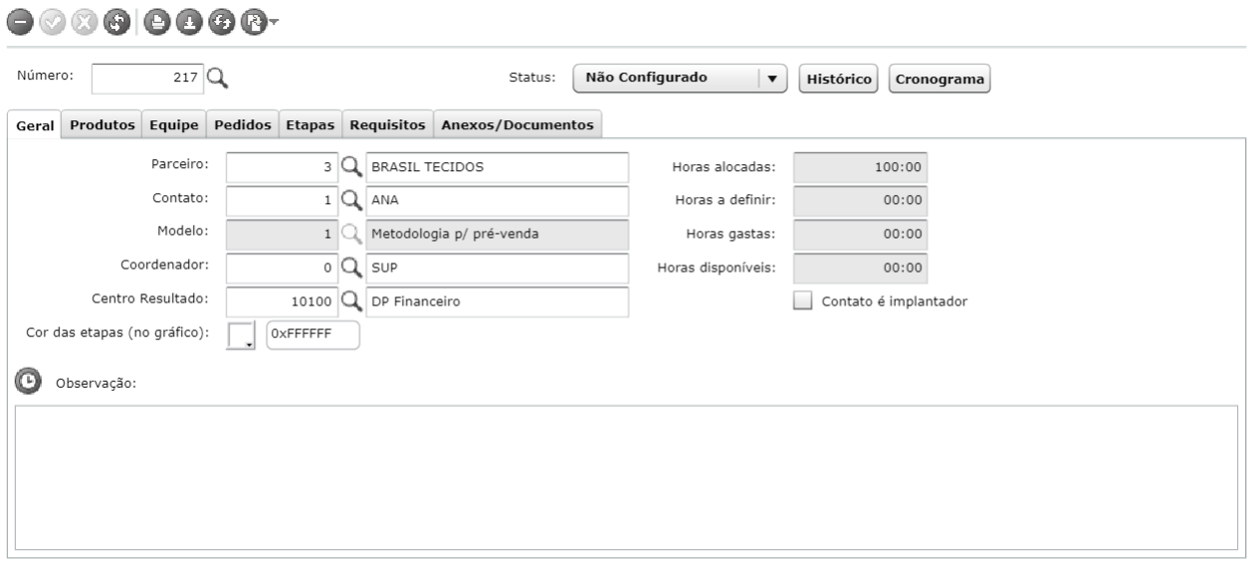Image resolution: width=1250 pixels, height=563 pixels.
Task: Click the Centro Resultado code 10100 field
Action: (x=282, y=302)
